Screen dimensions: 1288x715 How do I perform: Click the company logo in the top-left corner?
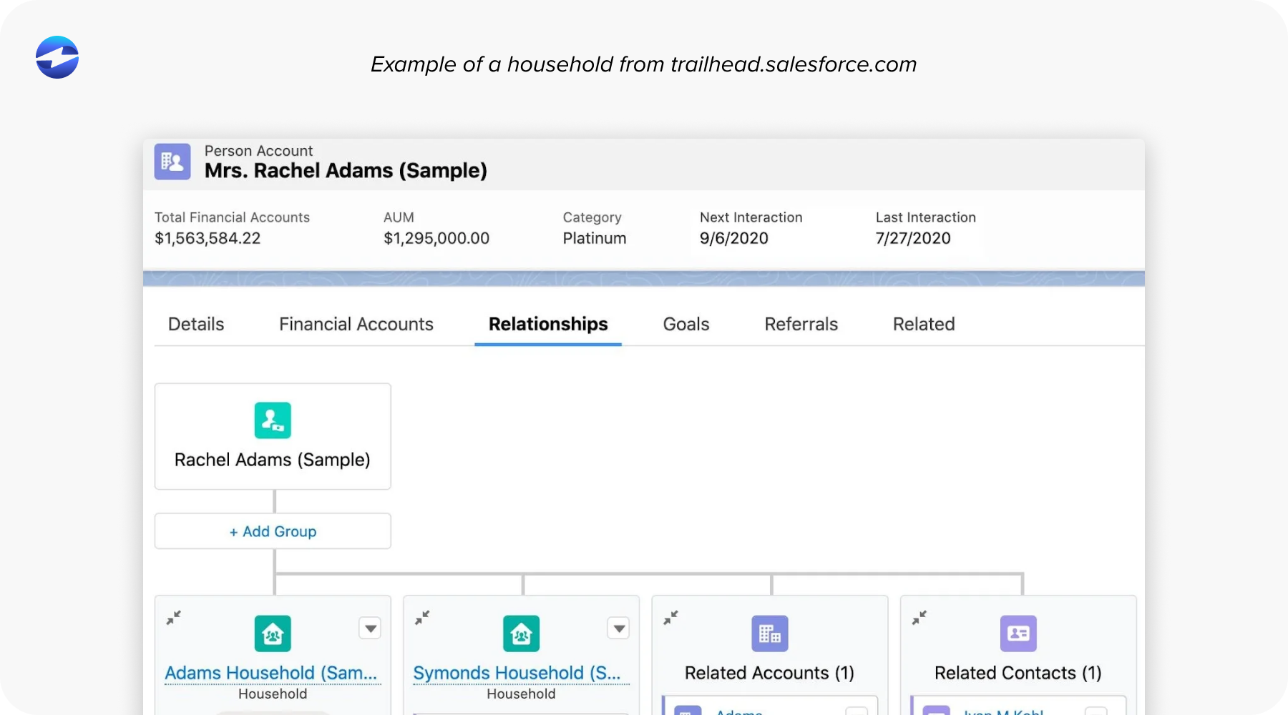point(57,57)
